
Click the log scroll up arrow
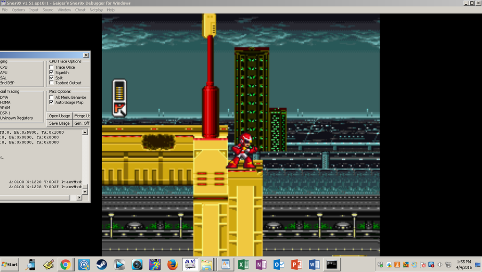(85, 132)
